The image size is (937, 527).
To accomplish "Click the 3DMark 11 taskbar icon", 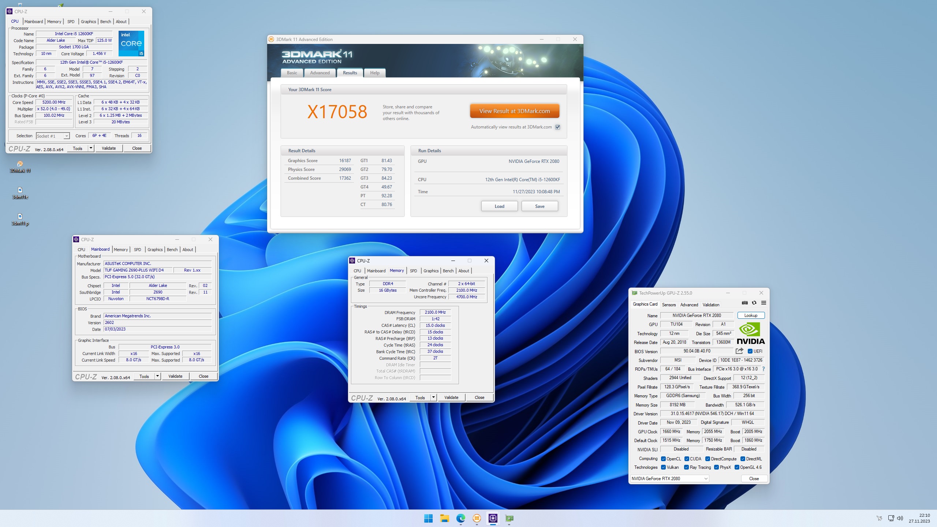I will (477, 518).
